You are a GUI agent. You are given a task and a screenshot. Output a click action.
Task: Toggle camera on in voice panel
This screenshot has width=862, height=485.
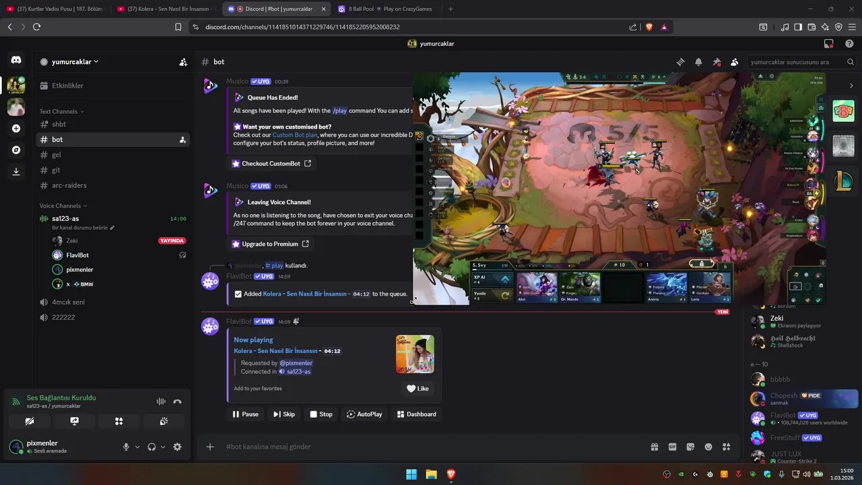pos(30,421)
